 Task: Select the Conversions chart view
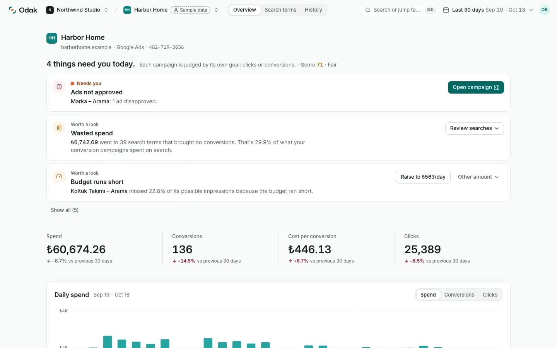(459, 295)
